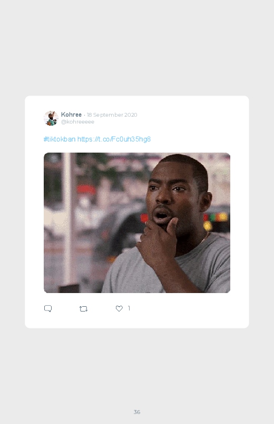The image size is (274, 424).
Task: Click the 18 September 2020 date
Action: pos(112,115)
